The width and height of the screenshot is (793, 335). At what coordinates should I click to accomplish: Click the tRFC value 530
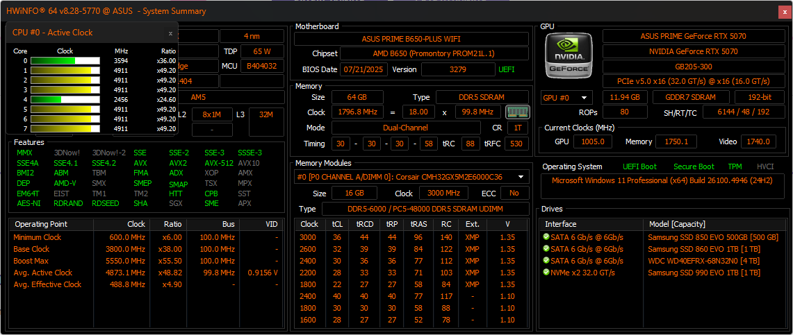[x=516, y=144]
